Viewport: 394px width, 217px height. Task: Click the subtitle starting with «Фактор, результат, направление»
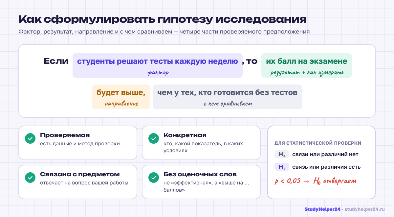click(164, 32)
